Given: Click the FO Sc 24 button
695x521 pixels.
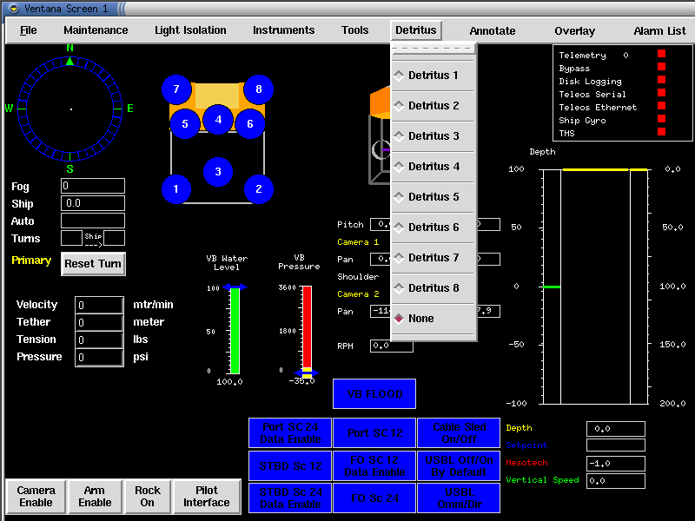Looking at the screenshot, I should (x=374, y=498).
